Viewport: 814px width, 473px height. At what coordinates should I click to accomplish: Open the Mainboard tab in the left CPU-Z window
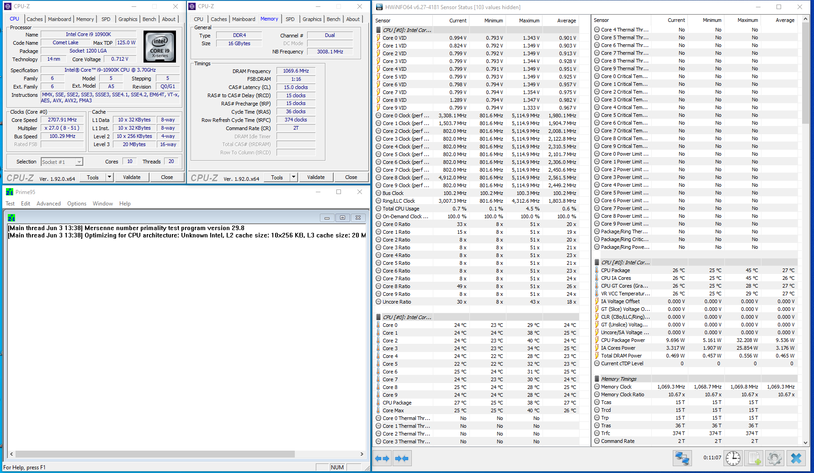pyautogui.click(x=59, y=19)
